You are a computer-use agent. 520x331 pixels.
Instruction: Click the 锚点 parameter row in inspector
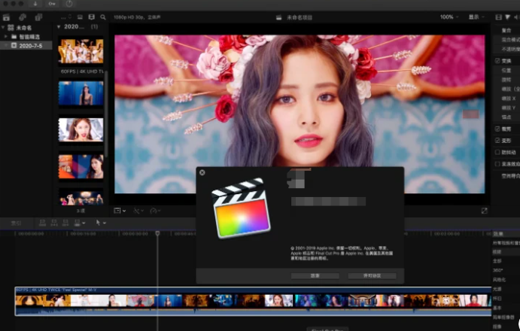tap(506, 117)
